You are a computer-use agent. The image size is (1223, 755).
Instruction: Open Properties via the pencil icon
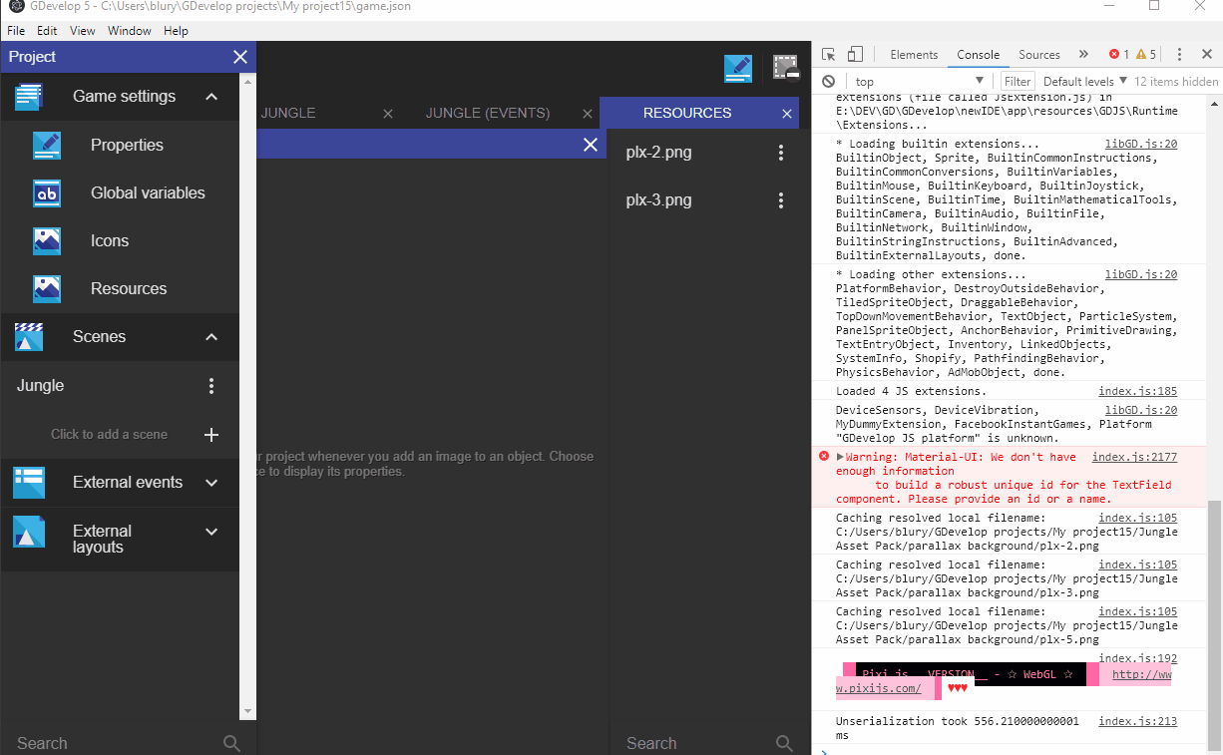coord(47,145)
